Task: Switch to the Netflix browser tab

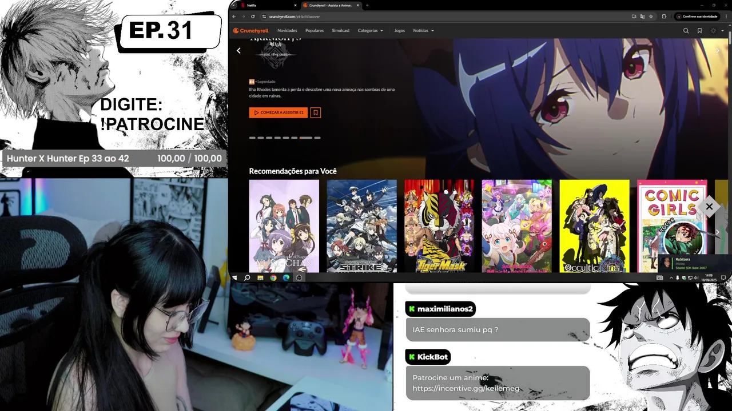Action: [x=268, y=5]
